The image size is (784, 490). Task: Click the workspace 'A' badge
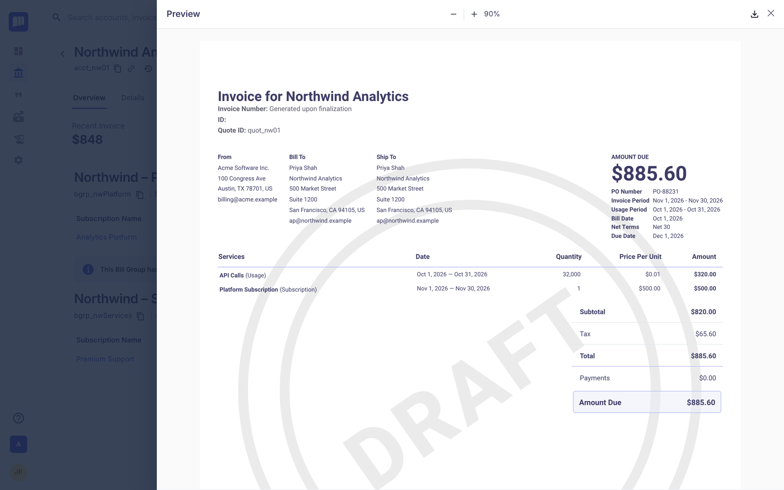coord(18,444)
